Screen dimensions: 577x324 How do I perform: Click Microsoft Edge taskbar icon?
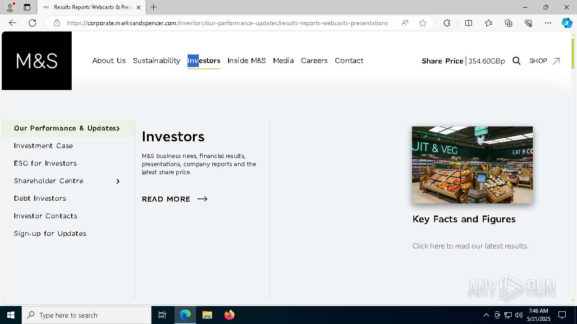[185, 315]
